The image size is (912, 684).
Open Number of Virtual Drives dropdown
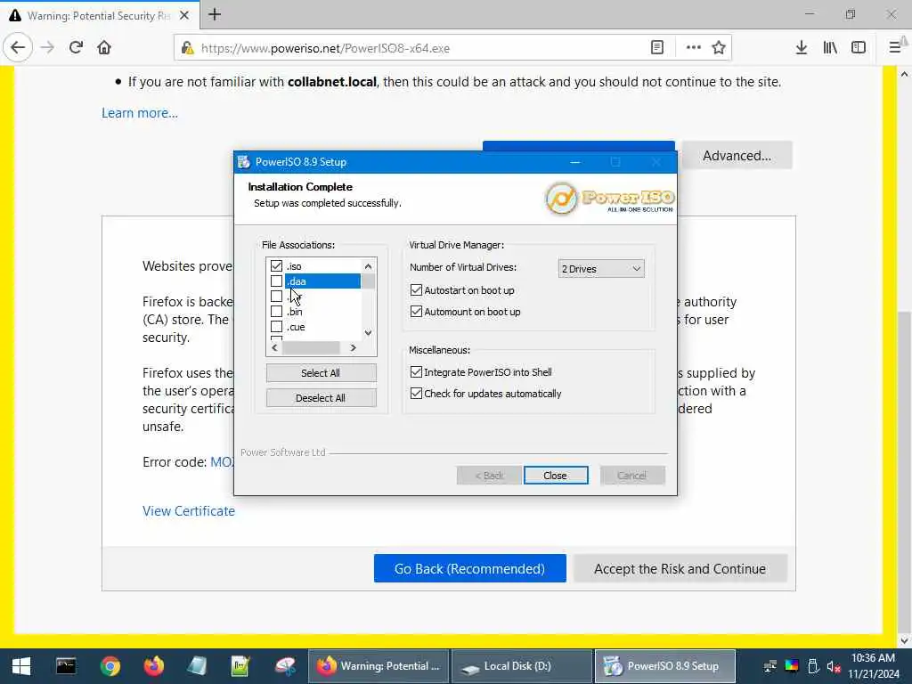click(601, 269)
